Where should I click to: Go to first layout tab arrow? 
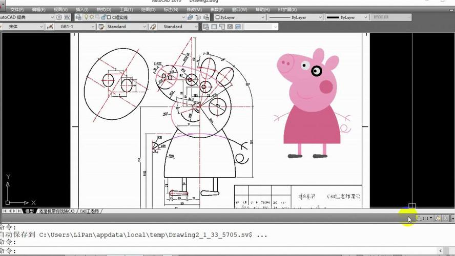point(5,211)
